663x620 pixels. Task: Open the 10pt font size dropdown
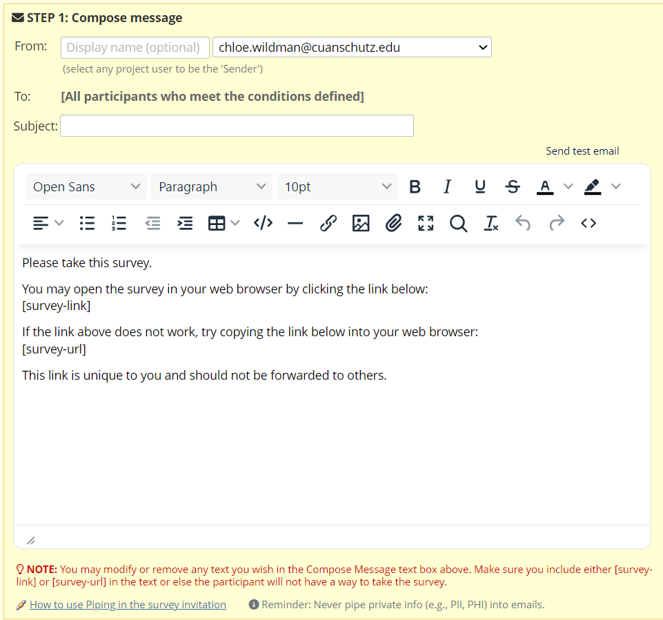point(337,186)
